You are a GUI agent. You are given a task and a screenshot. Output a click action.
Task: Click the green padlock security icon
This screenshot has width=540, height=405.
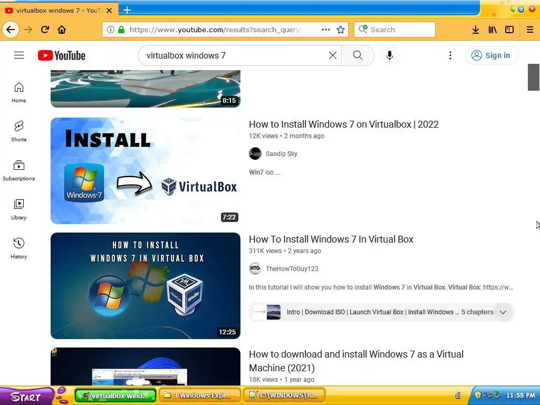coord(121,30)
